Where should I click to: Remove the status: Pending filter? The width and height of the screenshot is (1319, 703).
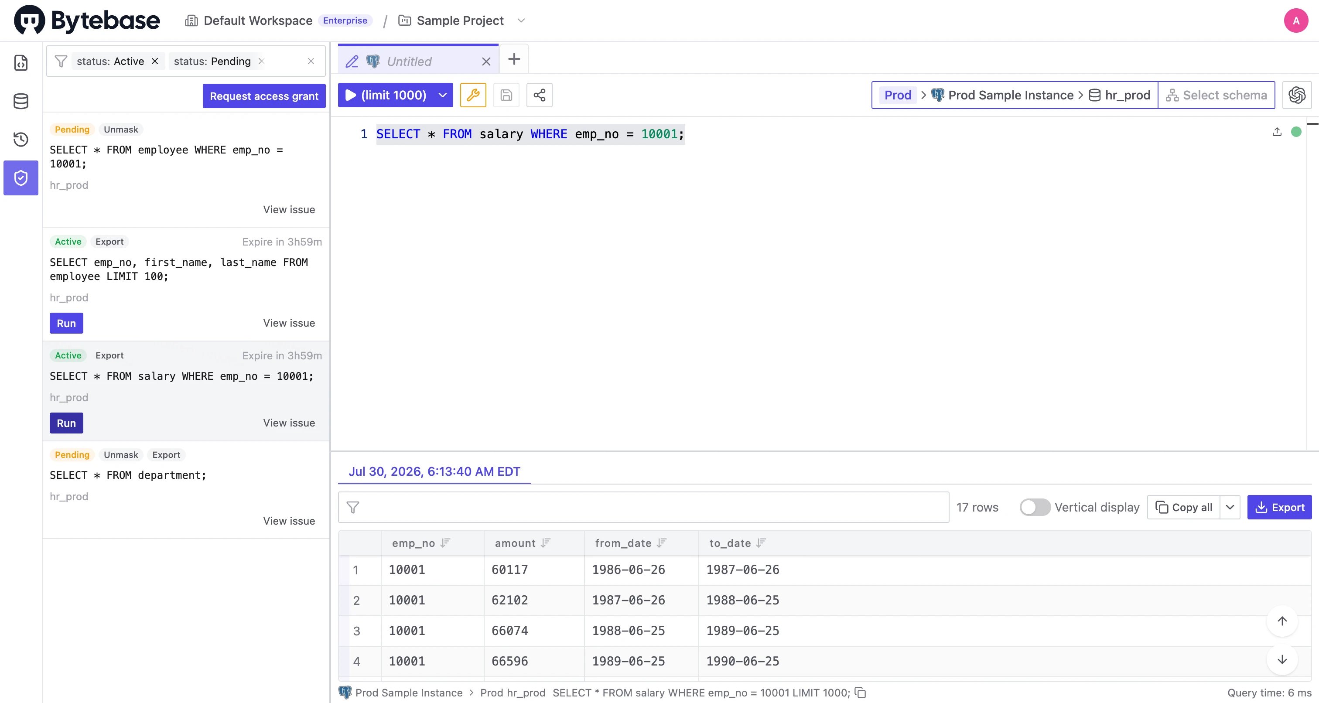pyautogui.click(x=261, y=61)
